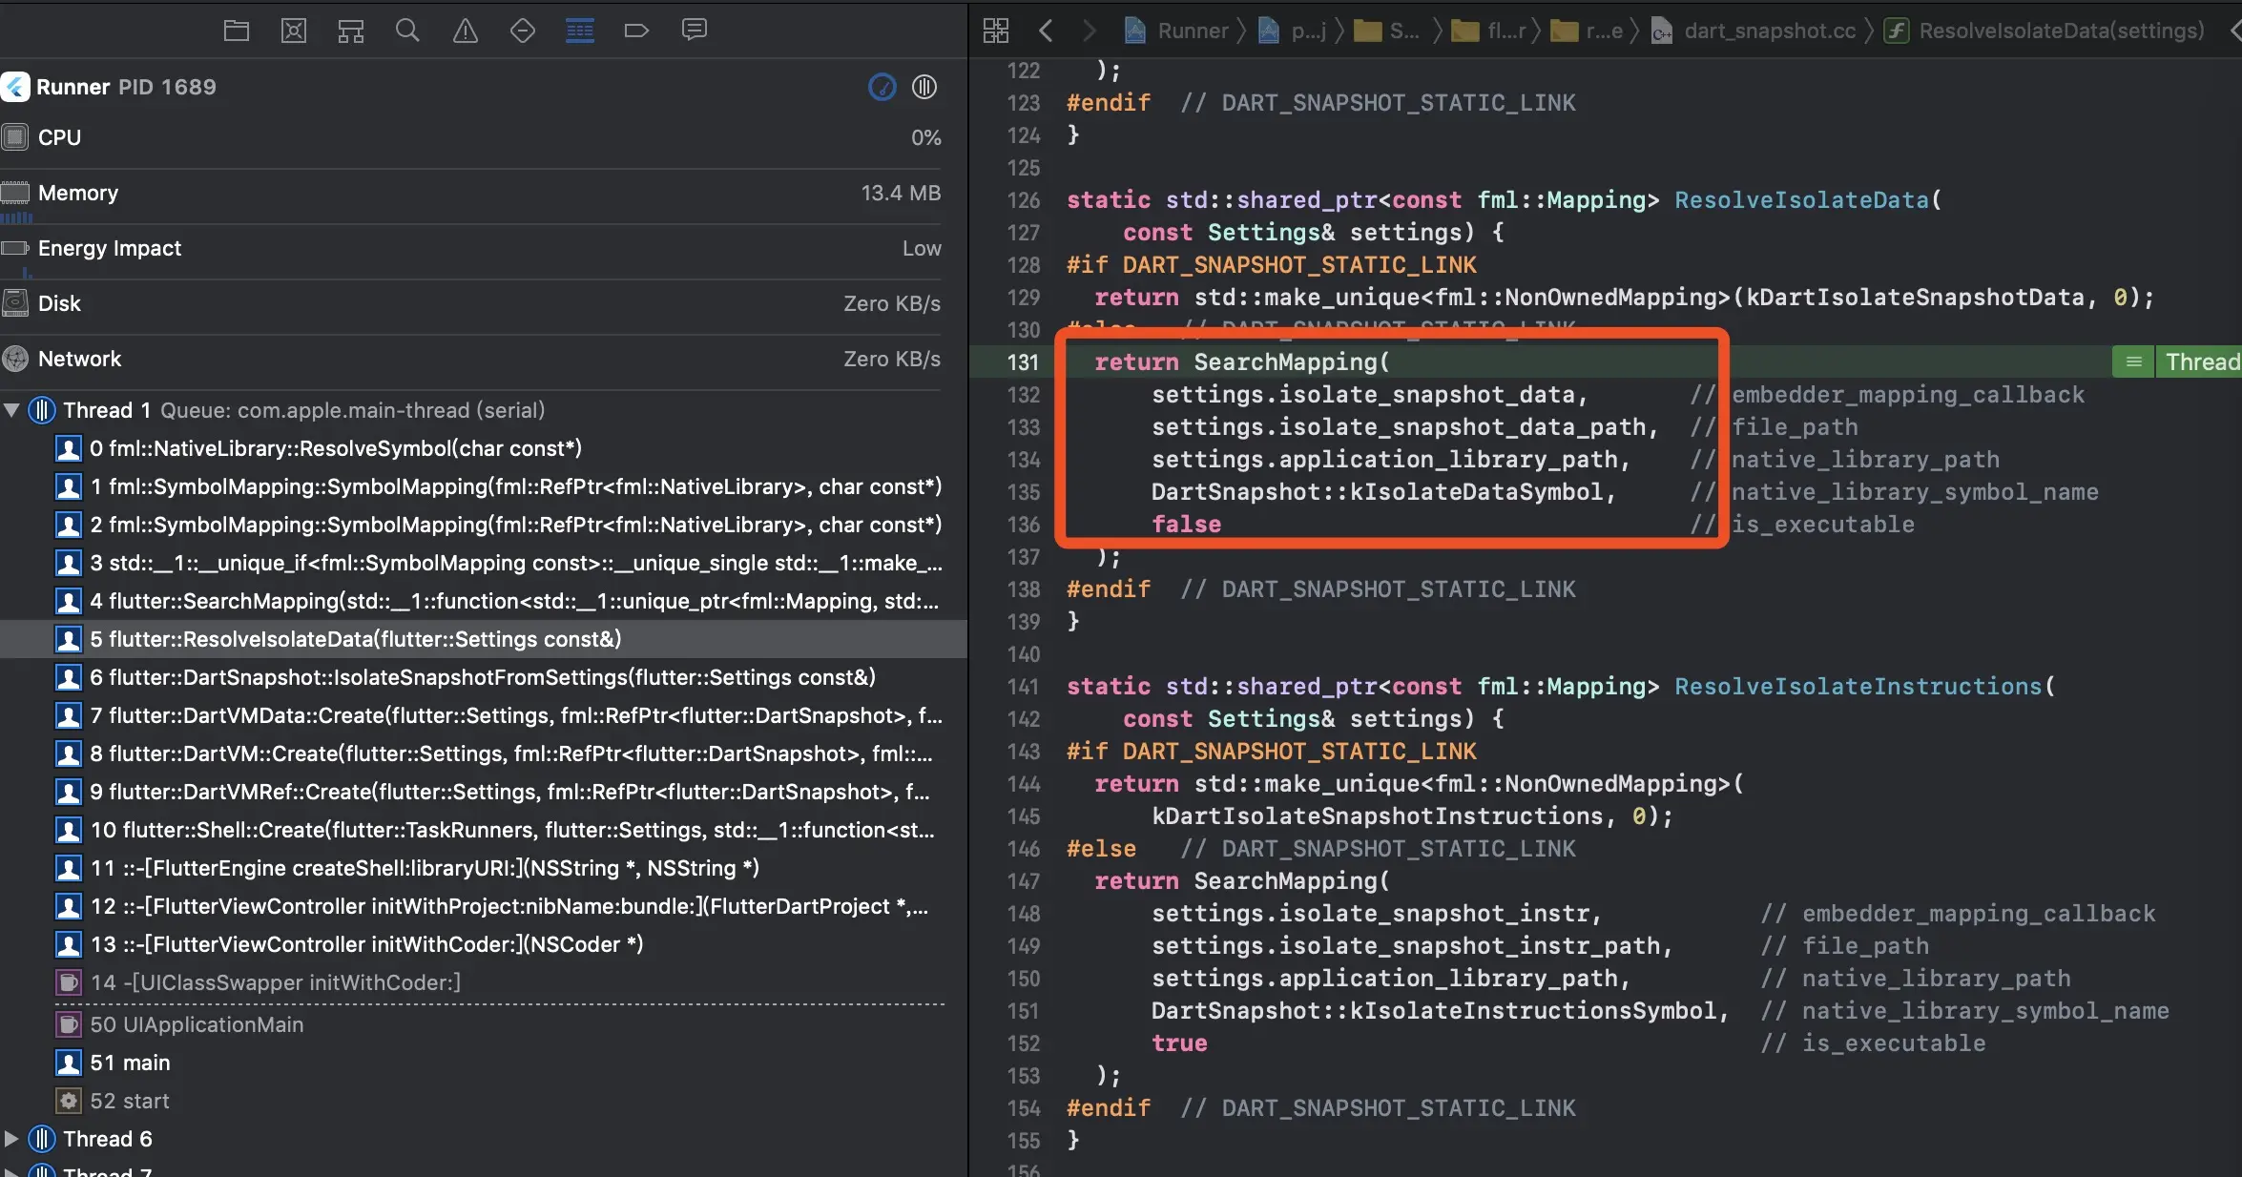Screen dimensions: 2242x1177
Task: Click line number 147 in the gutter
Action: click(1023, 881)
